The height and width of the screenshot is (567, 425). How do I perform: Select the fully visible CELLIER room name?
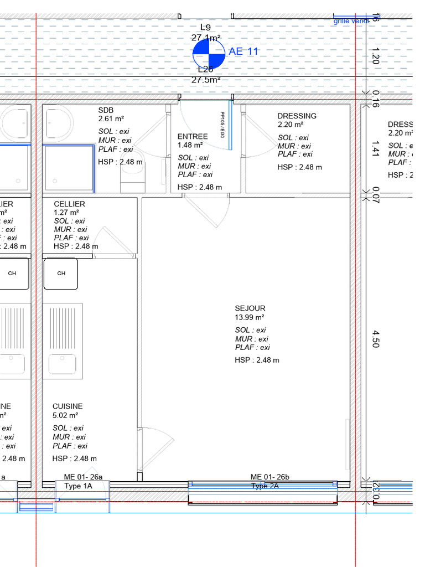tap(69, 204)
